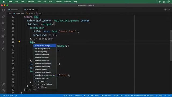Click the build method breadcrumb
This screenshot has width=172, height=97.
(x=39, y=13)
